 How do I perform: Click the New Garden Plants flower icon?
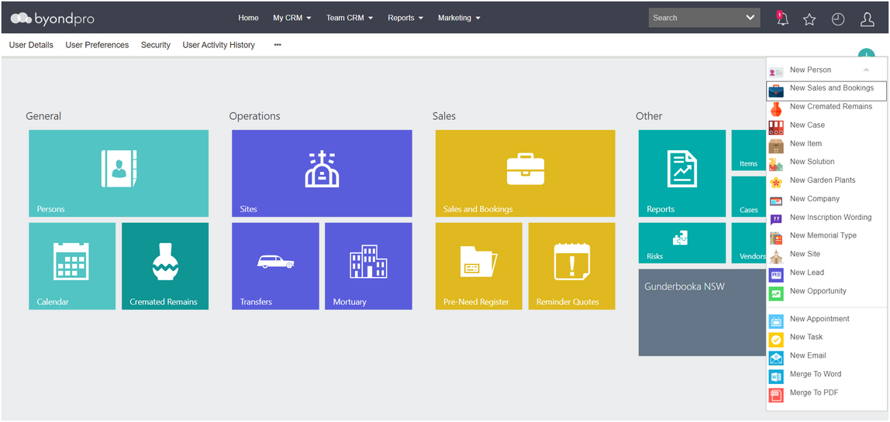pyautogui.click(x=776, y=184)
